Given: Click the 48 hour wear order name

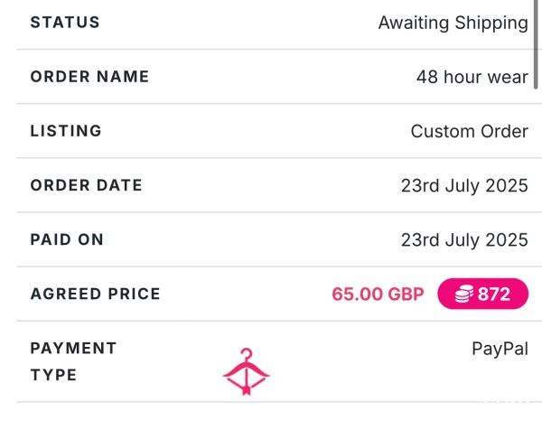Looking at the screenshot, I should tap(472, 77).
